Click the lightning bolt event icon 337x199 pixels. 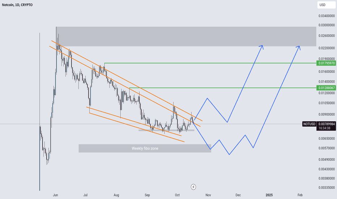tap(193, 187)
